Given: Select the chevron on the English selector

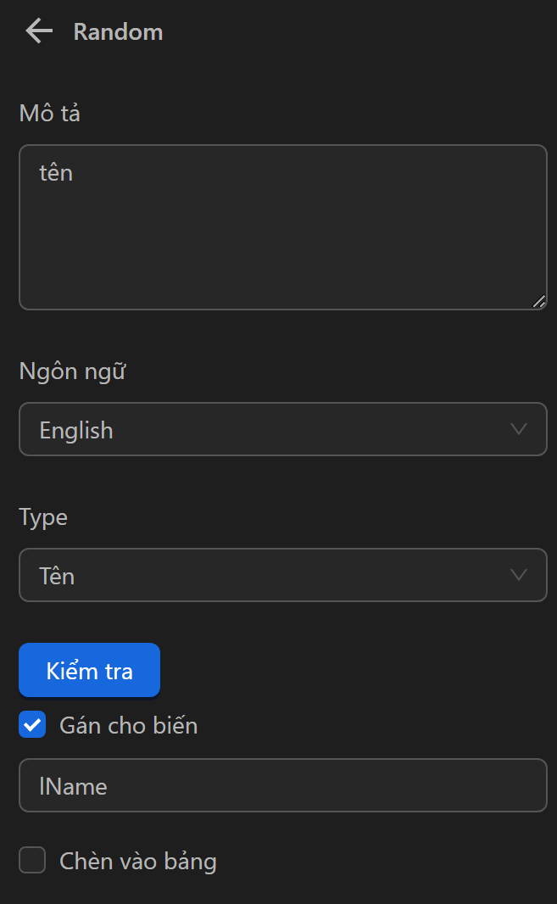Looking at the screenshot, I should point(518,429).
